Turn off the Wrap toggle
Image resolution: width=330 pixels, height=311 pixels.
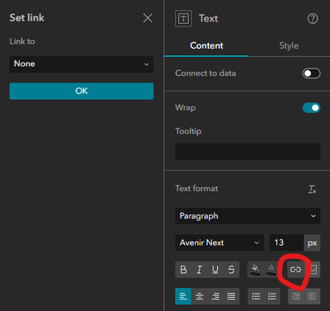[x=311, y=108]
